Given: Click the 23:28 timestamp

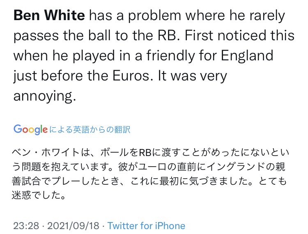Looking at the screenshot, I should [25, 225].
